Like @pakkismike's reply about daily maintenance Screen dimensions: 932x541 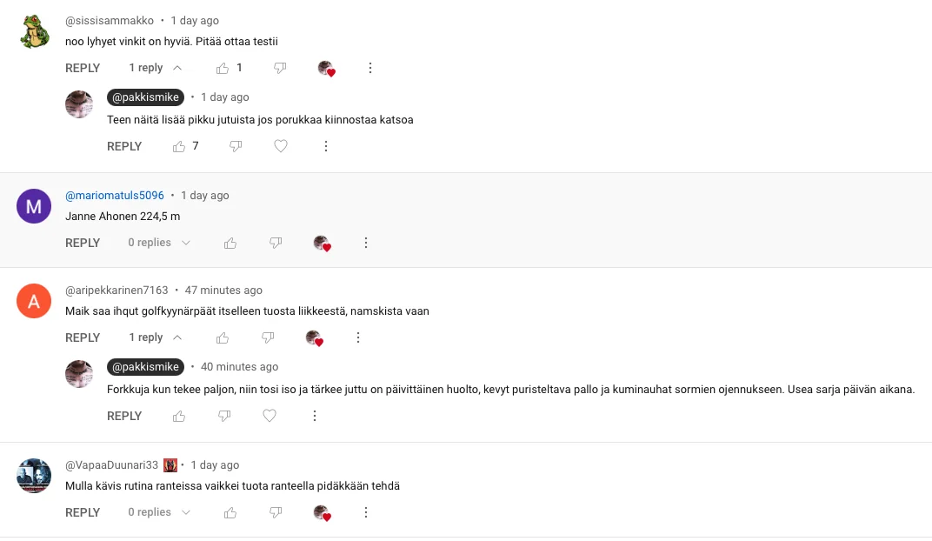pyautogui.click(x=179, y=416)
